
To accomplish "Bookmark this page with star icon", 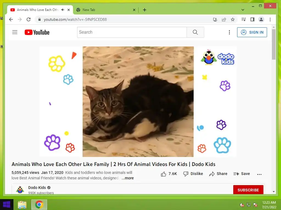I will click(x=232, y=19).
